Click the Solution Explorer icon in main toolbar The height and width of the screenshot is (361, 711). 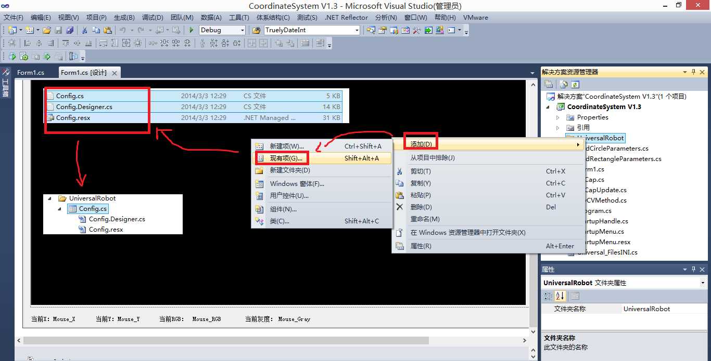[x=371, y=30]
